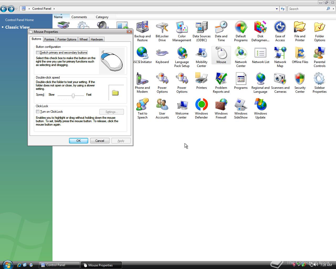Open Welcome Center

coord(182,109)
